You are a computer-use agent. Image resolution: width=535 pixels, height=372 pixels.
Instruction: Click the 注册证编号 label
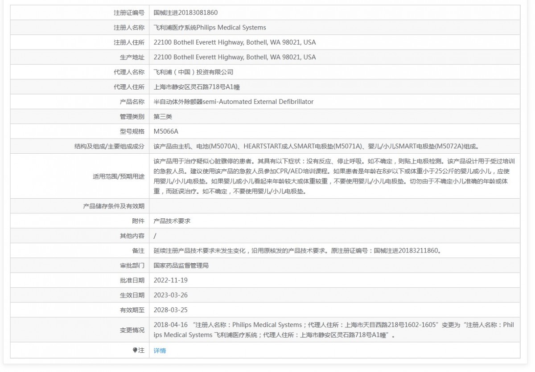pos(129,12)
